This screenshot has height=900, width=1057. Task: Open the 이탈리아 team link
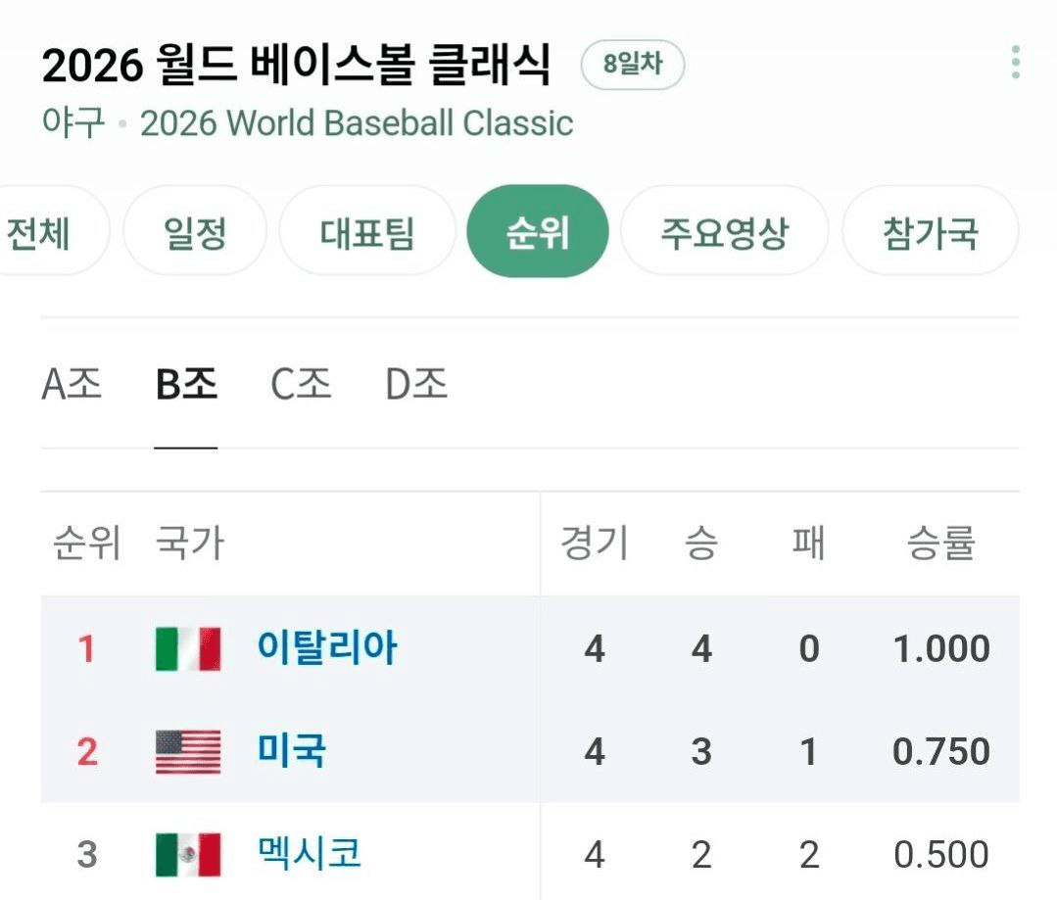point(327,648)
